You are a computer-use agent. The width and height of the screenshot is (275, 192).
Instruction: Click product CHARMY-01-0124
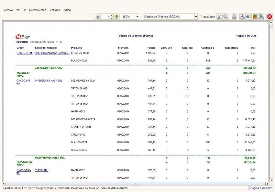[x=81, y=127]
